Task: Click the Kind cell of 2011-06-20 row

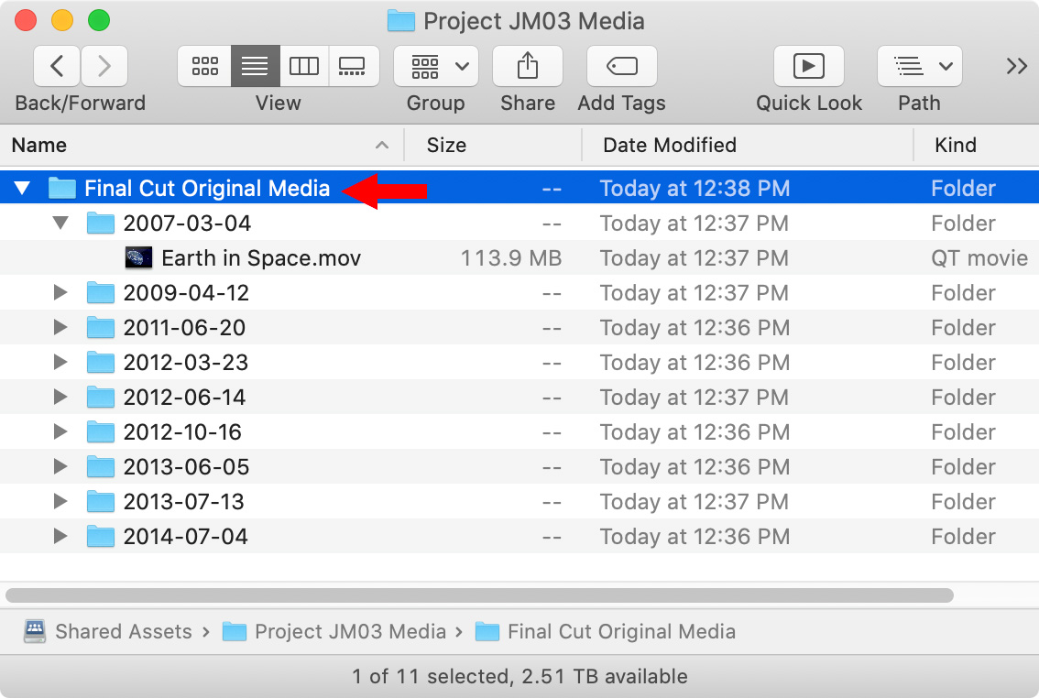Action: coord(963,327)
